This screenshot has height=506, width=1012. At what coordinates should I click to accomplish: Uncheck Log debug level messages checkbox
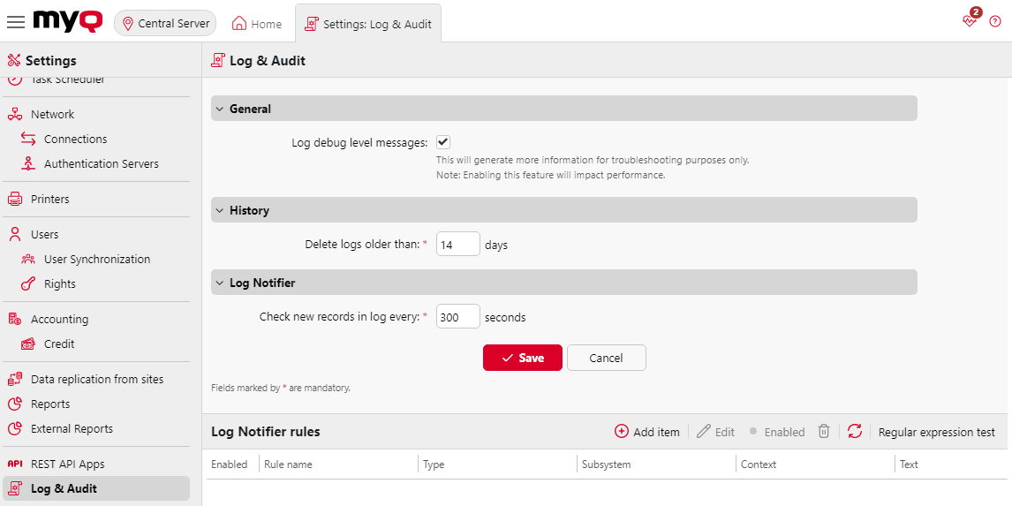pyautogui.click(x=443, y=142)
